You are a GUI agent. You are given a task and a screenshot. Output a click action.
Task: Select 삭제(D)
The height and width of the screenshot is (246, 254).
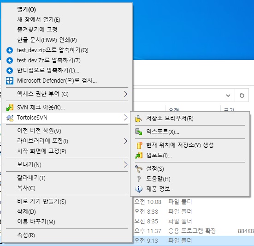pos(67,212)
